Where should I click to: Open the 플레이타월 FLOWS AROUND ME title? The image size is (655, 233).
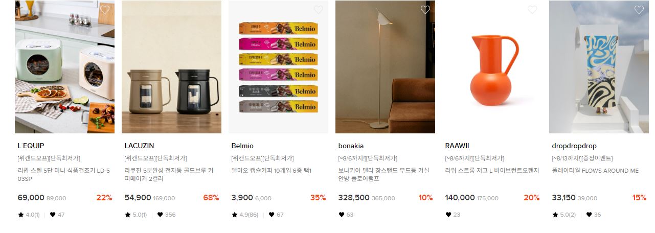click(595, 171)
